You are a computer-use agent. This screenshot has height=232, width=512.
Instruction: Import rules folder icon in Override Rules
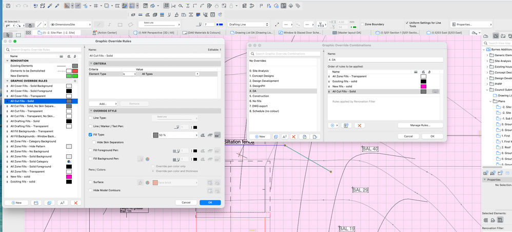click(36, 203)
